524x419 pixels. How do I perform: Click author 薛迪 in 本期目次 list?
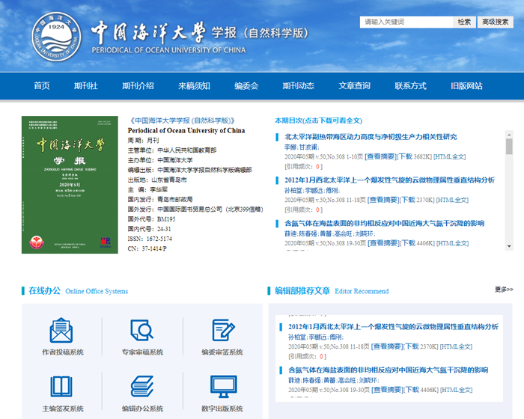290,233
